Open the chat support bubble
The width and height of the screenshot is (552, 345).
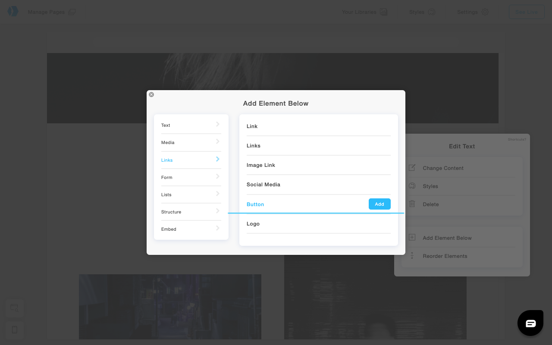click(530, 323)
